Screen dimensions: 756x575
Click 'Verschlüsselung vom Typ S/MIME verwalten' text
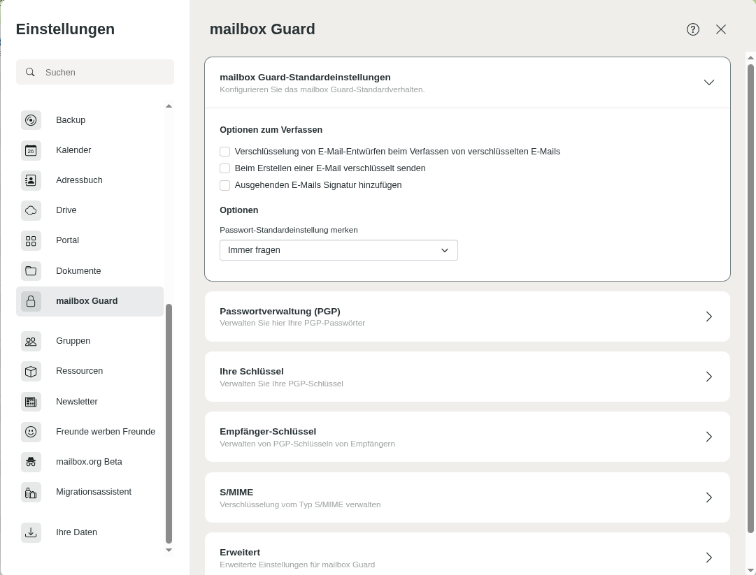pyautogui.click(x=300, y=504)
